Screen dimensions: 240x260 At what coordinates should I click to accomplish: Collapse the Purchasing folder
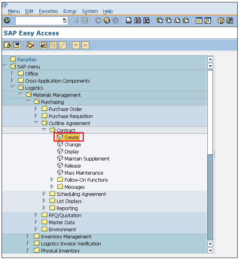29,101
